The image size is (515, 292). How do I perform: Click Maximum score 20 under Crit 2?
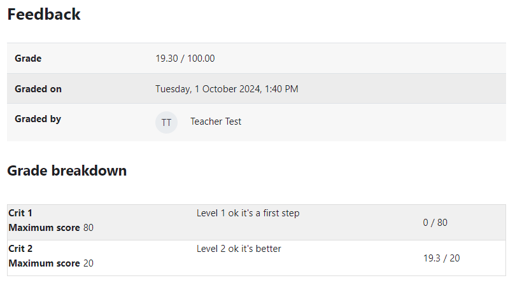[51, 263]
